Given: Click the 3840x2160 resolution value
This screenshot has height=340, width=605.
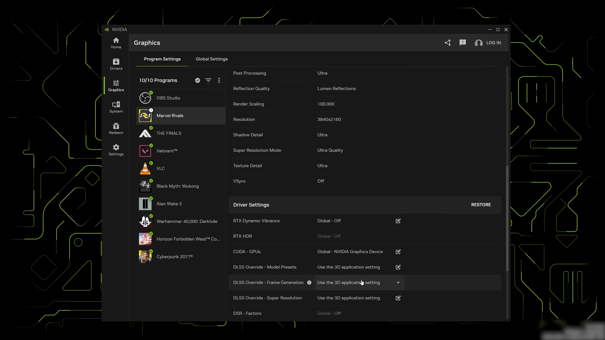Looking at the screenshot, I should coord(329,119).
